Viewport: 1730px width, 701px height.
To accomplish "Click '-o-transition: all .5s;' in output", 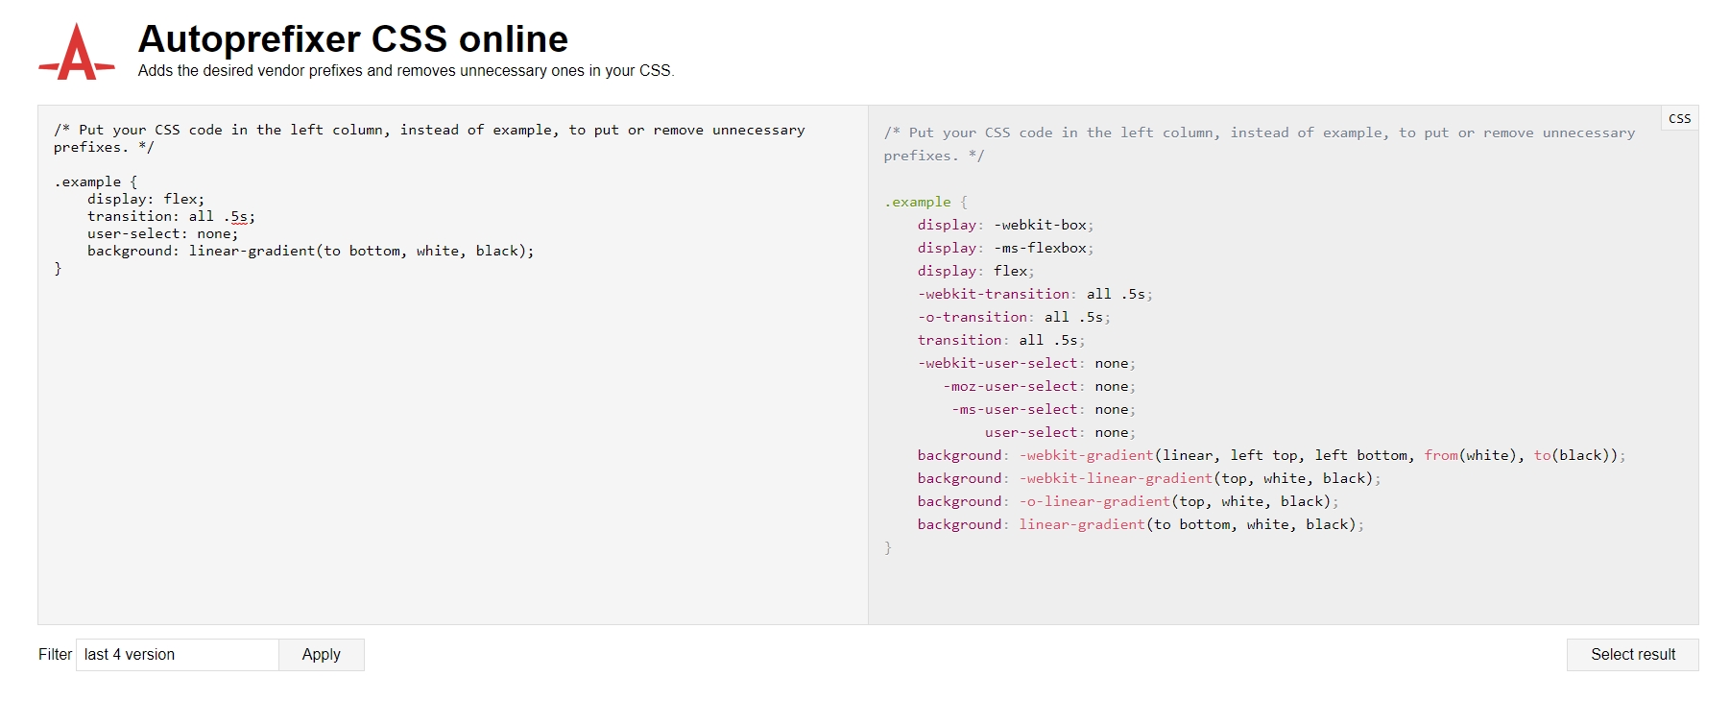I will click(x=1014, y=317).
